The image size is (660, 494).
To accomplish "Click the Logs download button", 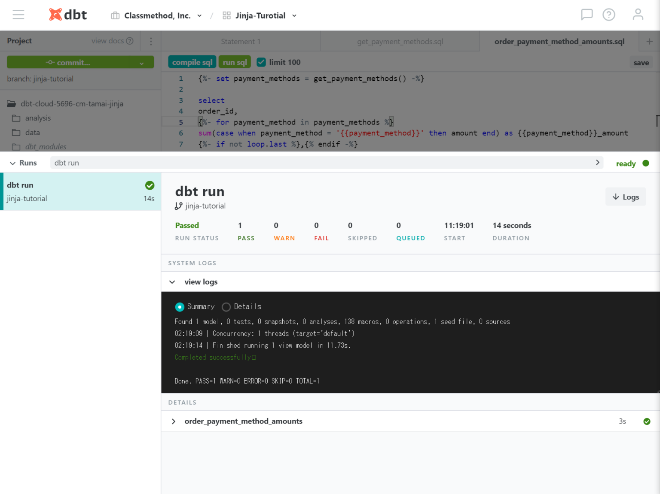I will click(x=626, y=197).
